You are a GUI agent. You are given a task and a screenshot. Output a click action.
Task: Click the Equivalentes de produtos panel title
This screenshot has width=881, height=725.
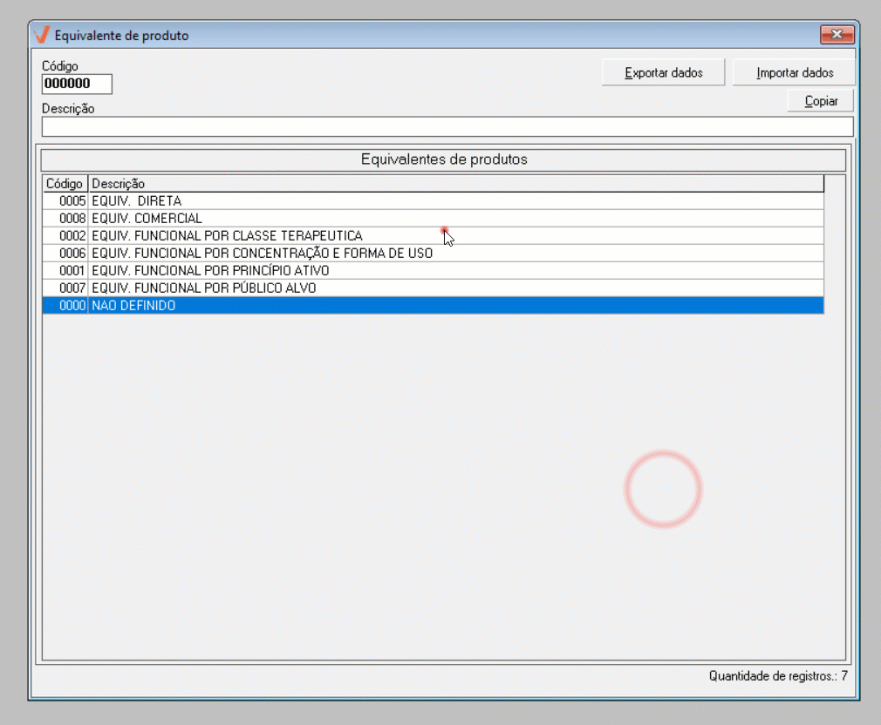click(x=443, y=159)
